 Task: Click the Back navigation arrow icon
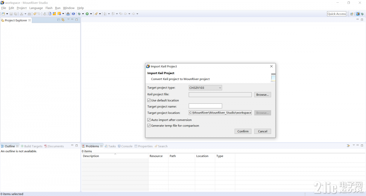125,14
